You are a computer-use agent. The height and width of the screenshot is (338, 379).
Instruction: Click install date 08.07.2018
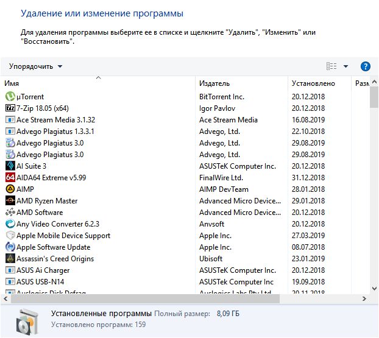[x=308, y=247]
